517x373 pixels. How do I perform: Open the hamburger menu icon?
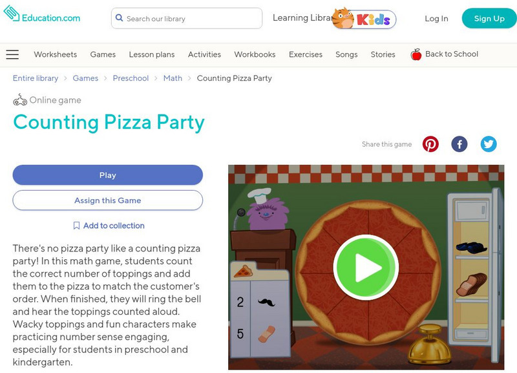[12, 54]
